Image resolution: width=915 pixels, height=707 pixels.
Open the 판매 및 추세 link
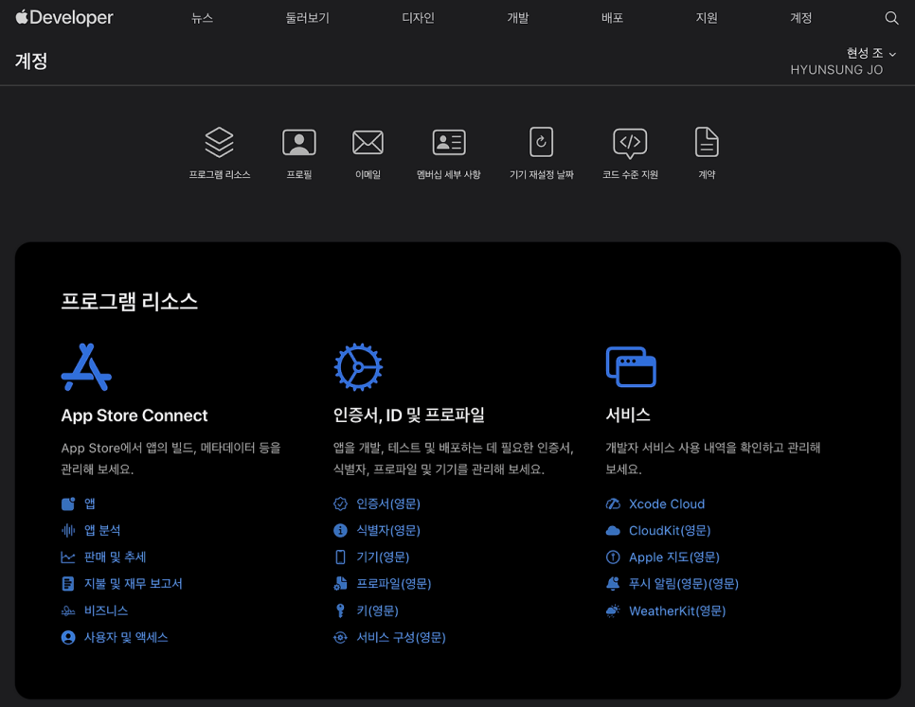point(115,557)
